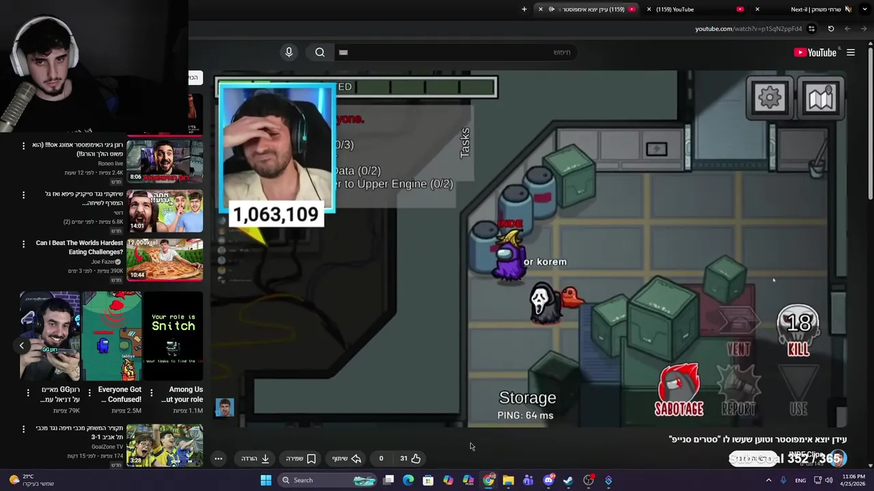This screenshot has width=874, height=491.
Task: Click the dislike count '0' button
Action: (381, 458)
